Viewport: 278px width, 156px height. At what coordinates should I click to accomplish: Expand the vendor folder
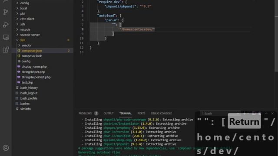coord(19,45)
